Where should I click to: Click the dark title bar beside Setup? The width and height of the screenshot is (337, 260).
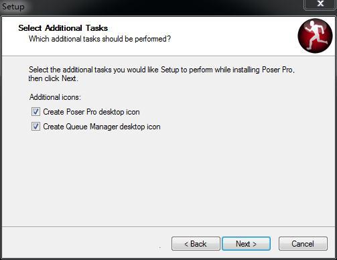[x=156, y=7]
